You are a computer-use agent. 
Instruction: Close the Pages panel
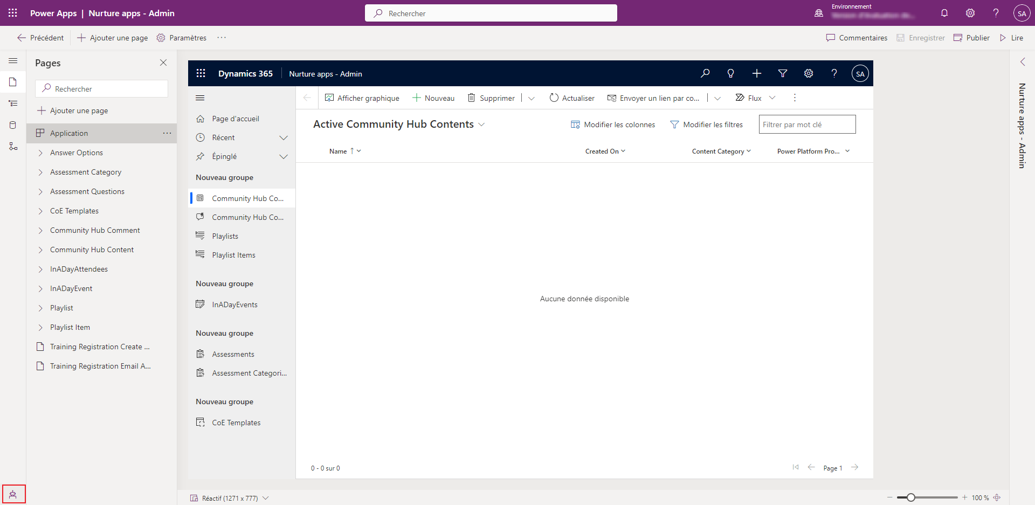(x=163, y=63)
